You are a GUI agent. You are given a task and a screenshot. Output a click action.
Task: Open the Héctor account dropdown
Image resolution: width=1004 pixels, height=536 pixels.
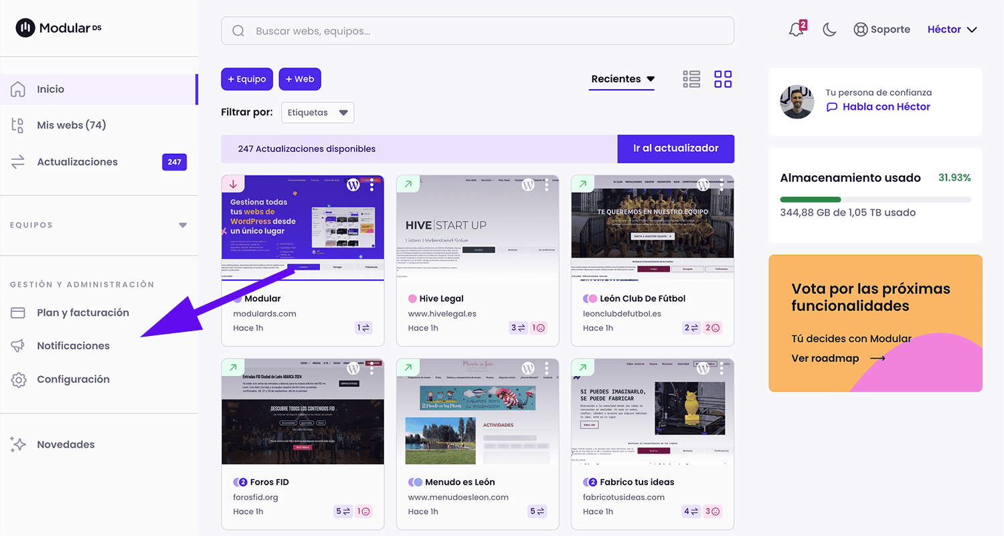coord(952,29)
